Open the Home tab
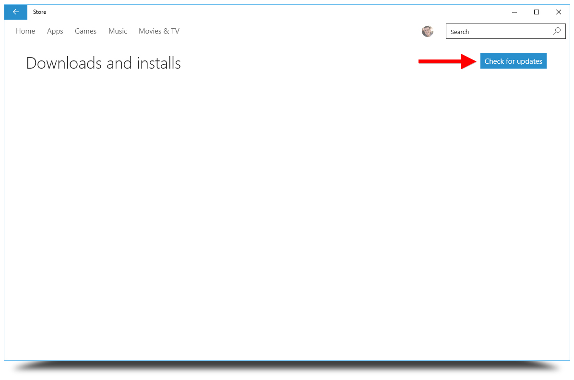574x380 pixels. click(25, 31)
